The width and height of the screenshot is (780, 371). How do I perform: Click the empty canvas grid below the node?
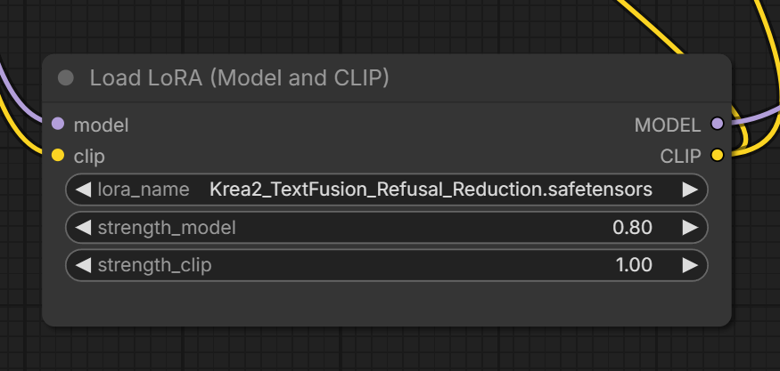[x=387, y=351]
